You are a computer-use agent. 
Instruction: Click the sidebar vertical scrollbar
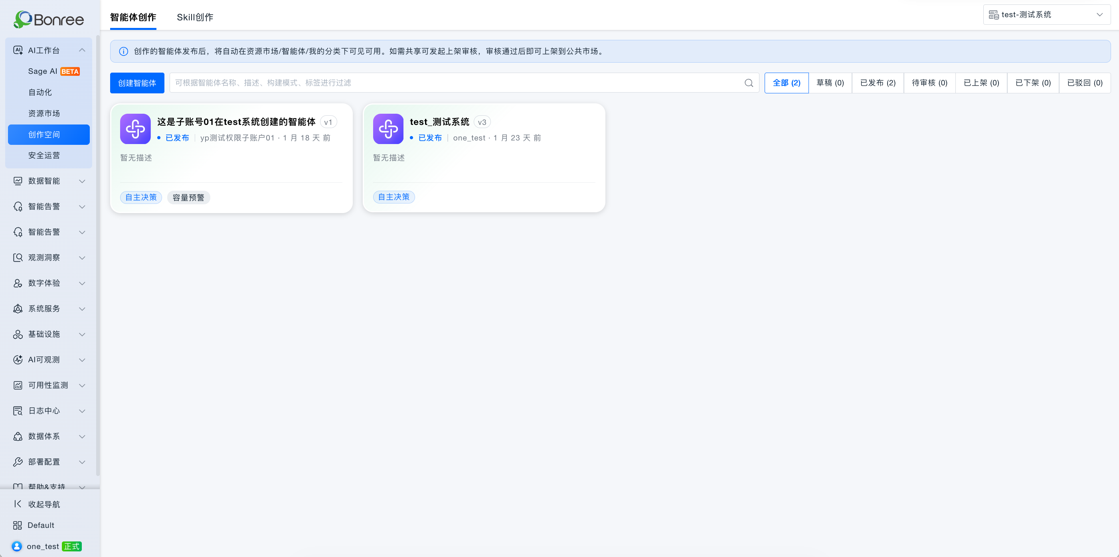(x=98, y=256)
